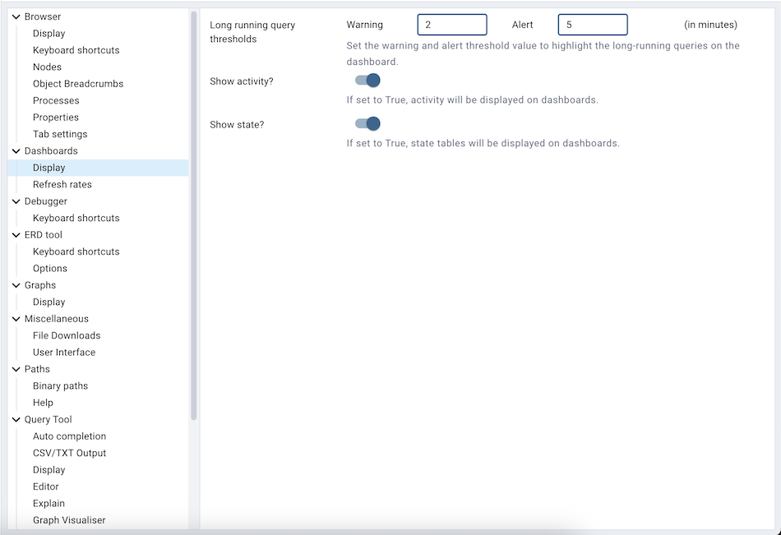This screenshot has width=781, height=535.
Task: Select the Alert threshold value box
Action: [x=592, y=24]
